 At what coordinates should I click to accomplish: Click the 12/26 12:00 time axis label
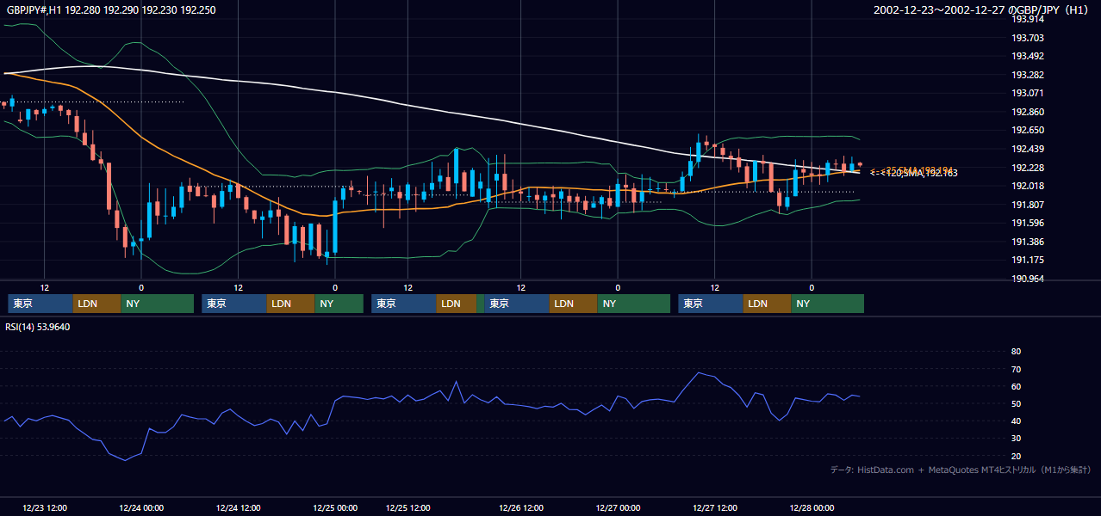521,508
